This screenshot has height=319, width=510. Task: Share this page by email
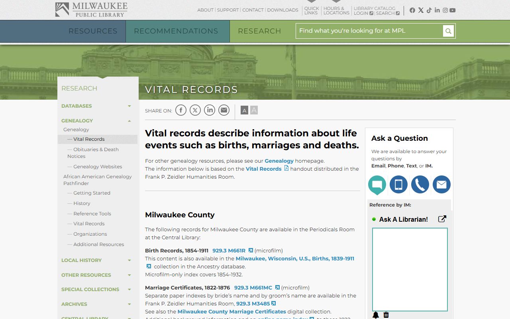[x=224, y=110]
